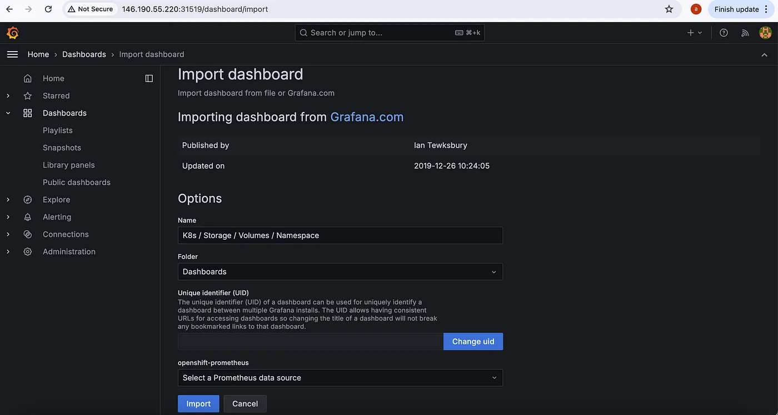Click Dashboards in the breadcrumb

(84, 54)
